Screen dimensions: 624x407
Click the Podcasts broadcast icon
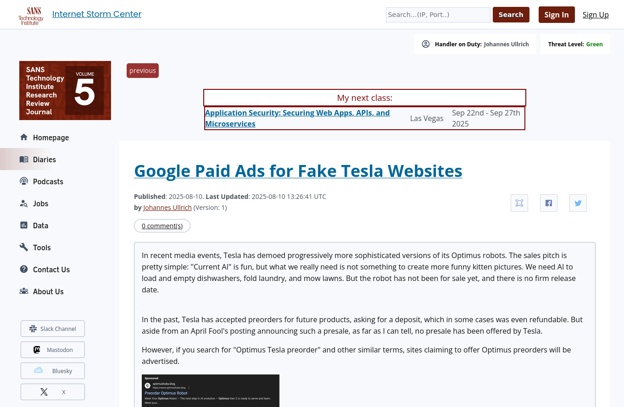pyautogui.click(x=24, y=181)
